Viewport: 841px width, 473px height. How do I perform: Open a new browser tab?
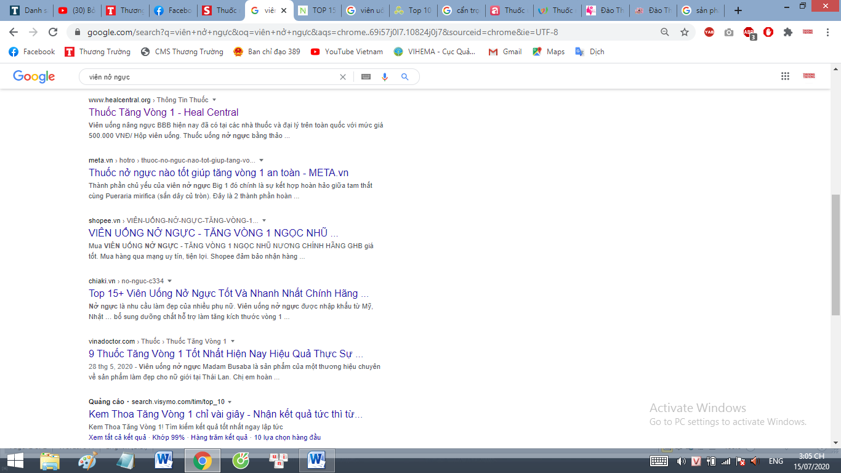[x=738, y=10]
